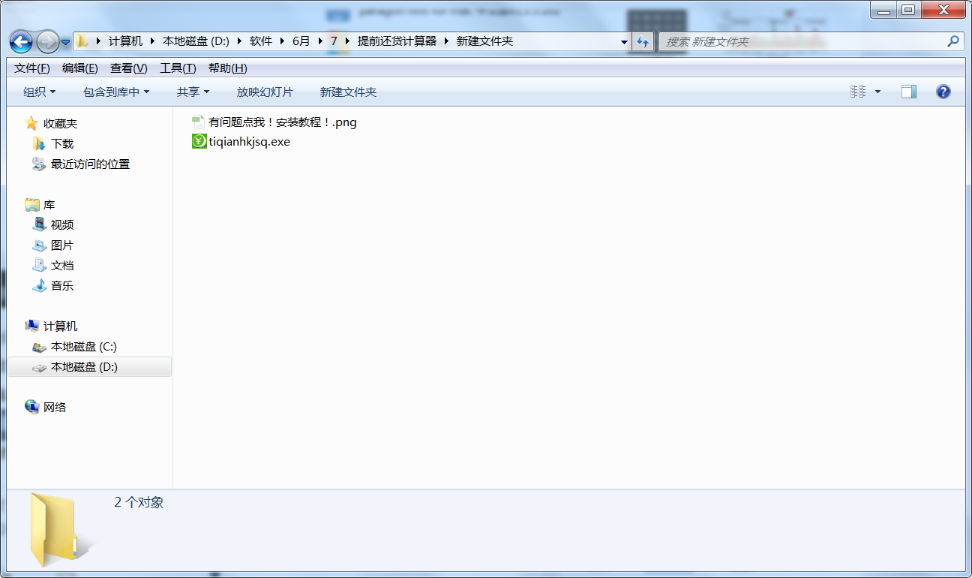Open the 工具(T) menu
This screenshot has width=972, height=578.
[178, 68]
